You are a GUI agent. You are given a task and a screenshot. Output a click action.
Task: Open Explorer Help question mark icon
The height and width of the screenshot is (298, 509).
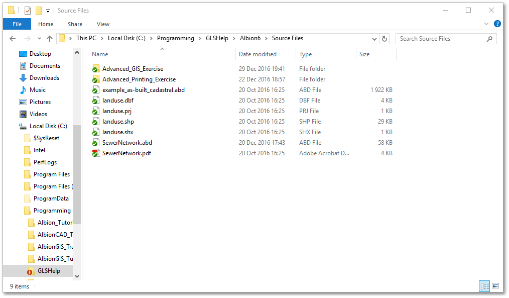click(497, 24)
